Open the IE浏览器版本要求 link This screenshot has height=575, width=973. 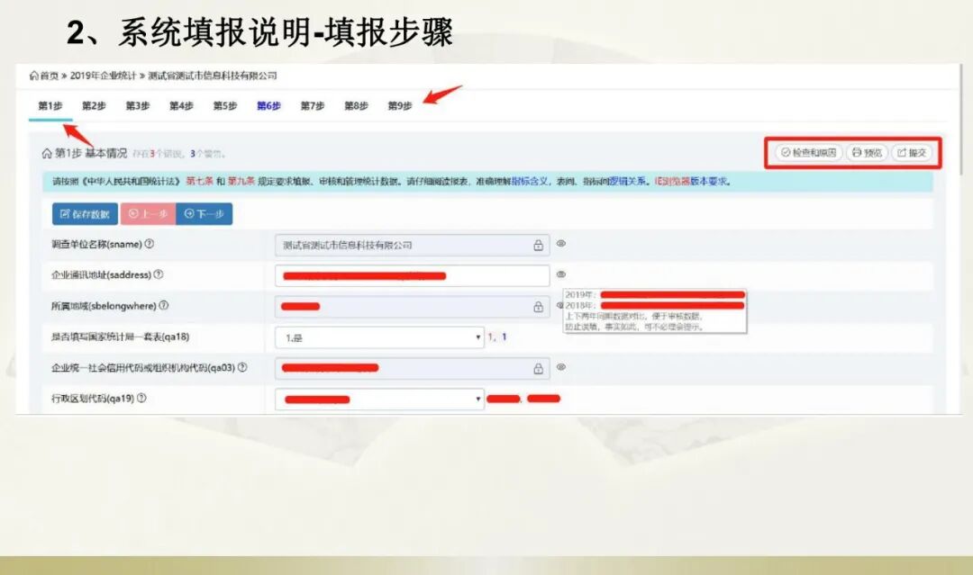coord(691,182)
